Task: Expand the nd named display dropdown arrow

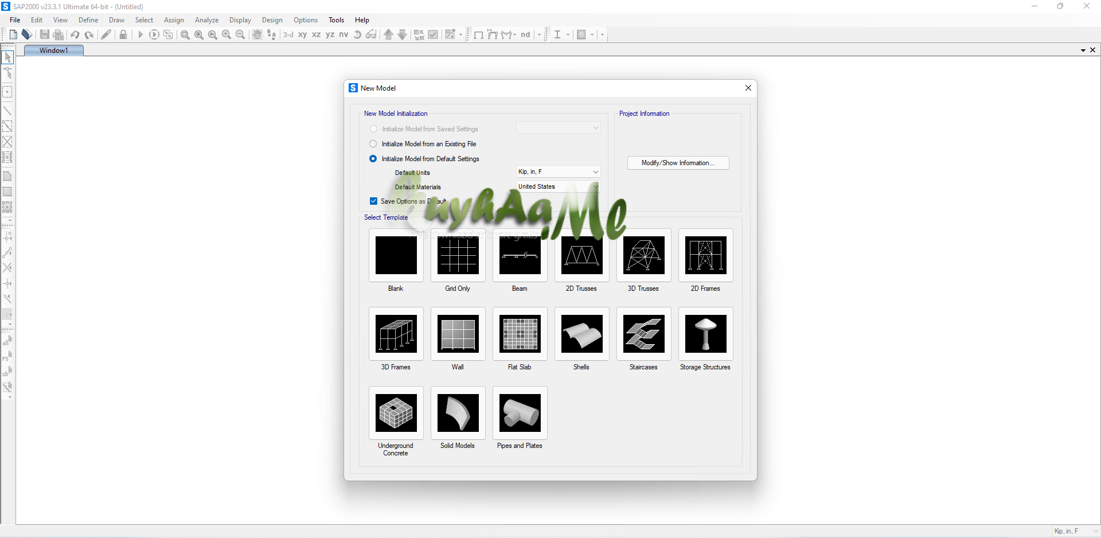Action: (x=539, y=34)
